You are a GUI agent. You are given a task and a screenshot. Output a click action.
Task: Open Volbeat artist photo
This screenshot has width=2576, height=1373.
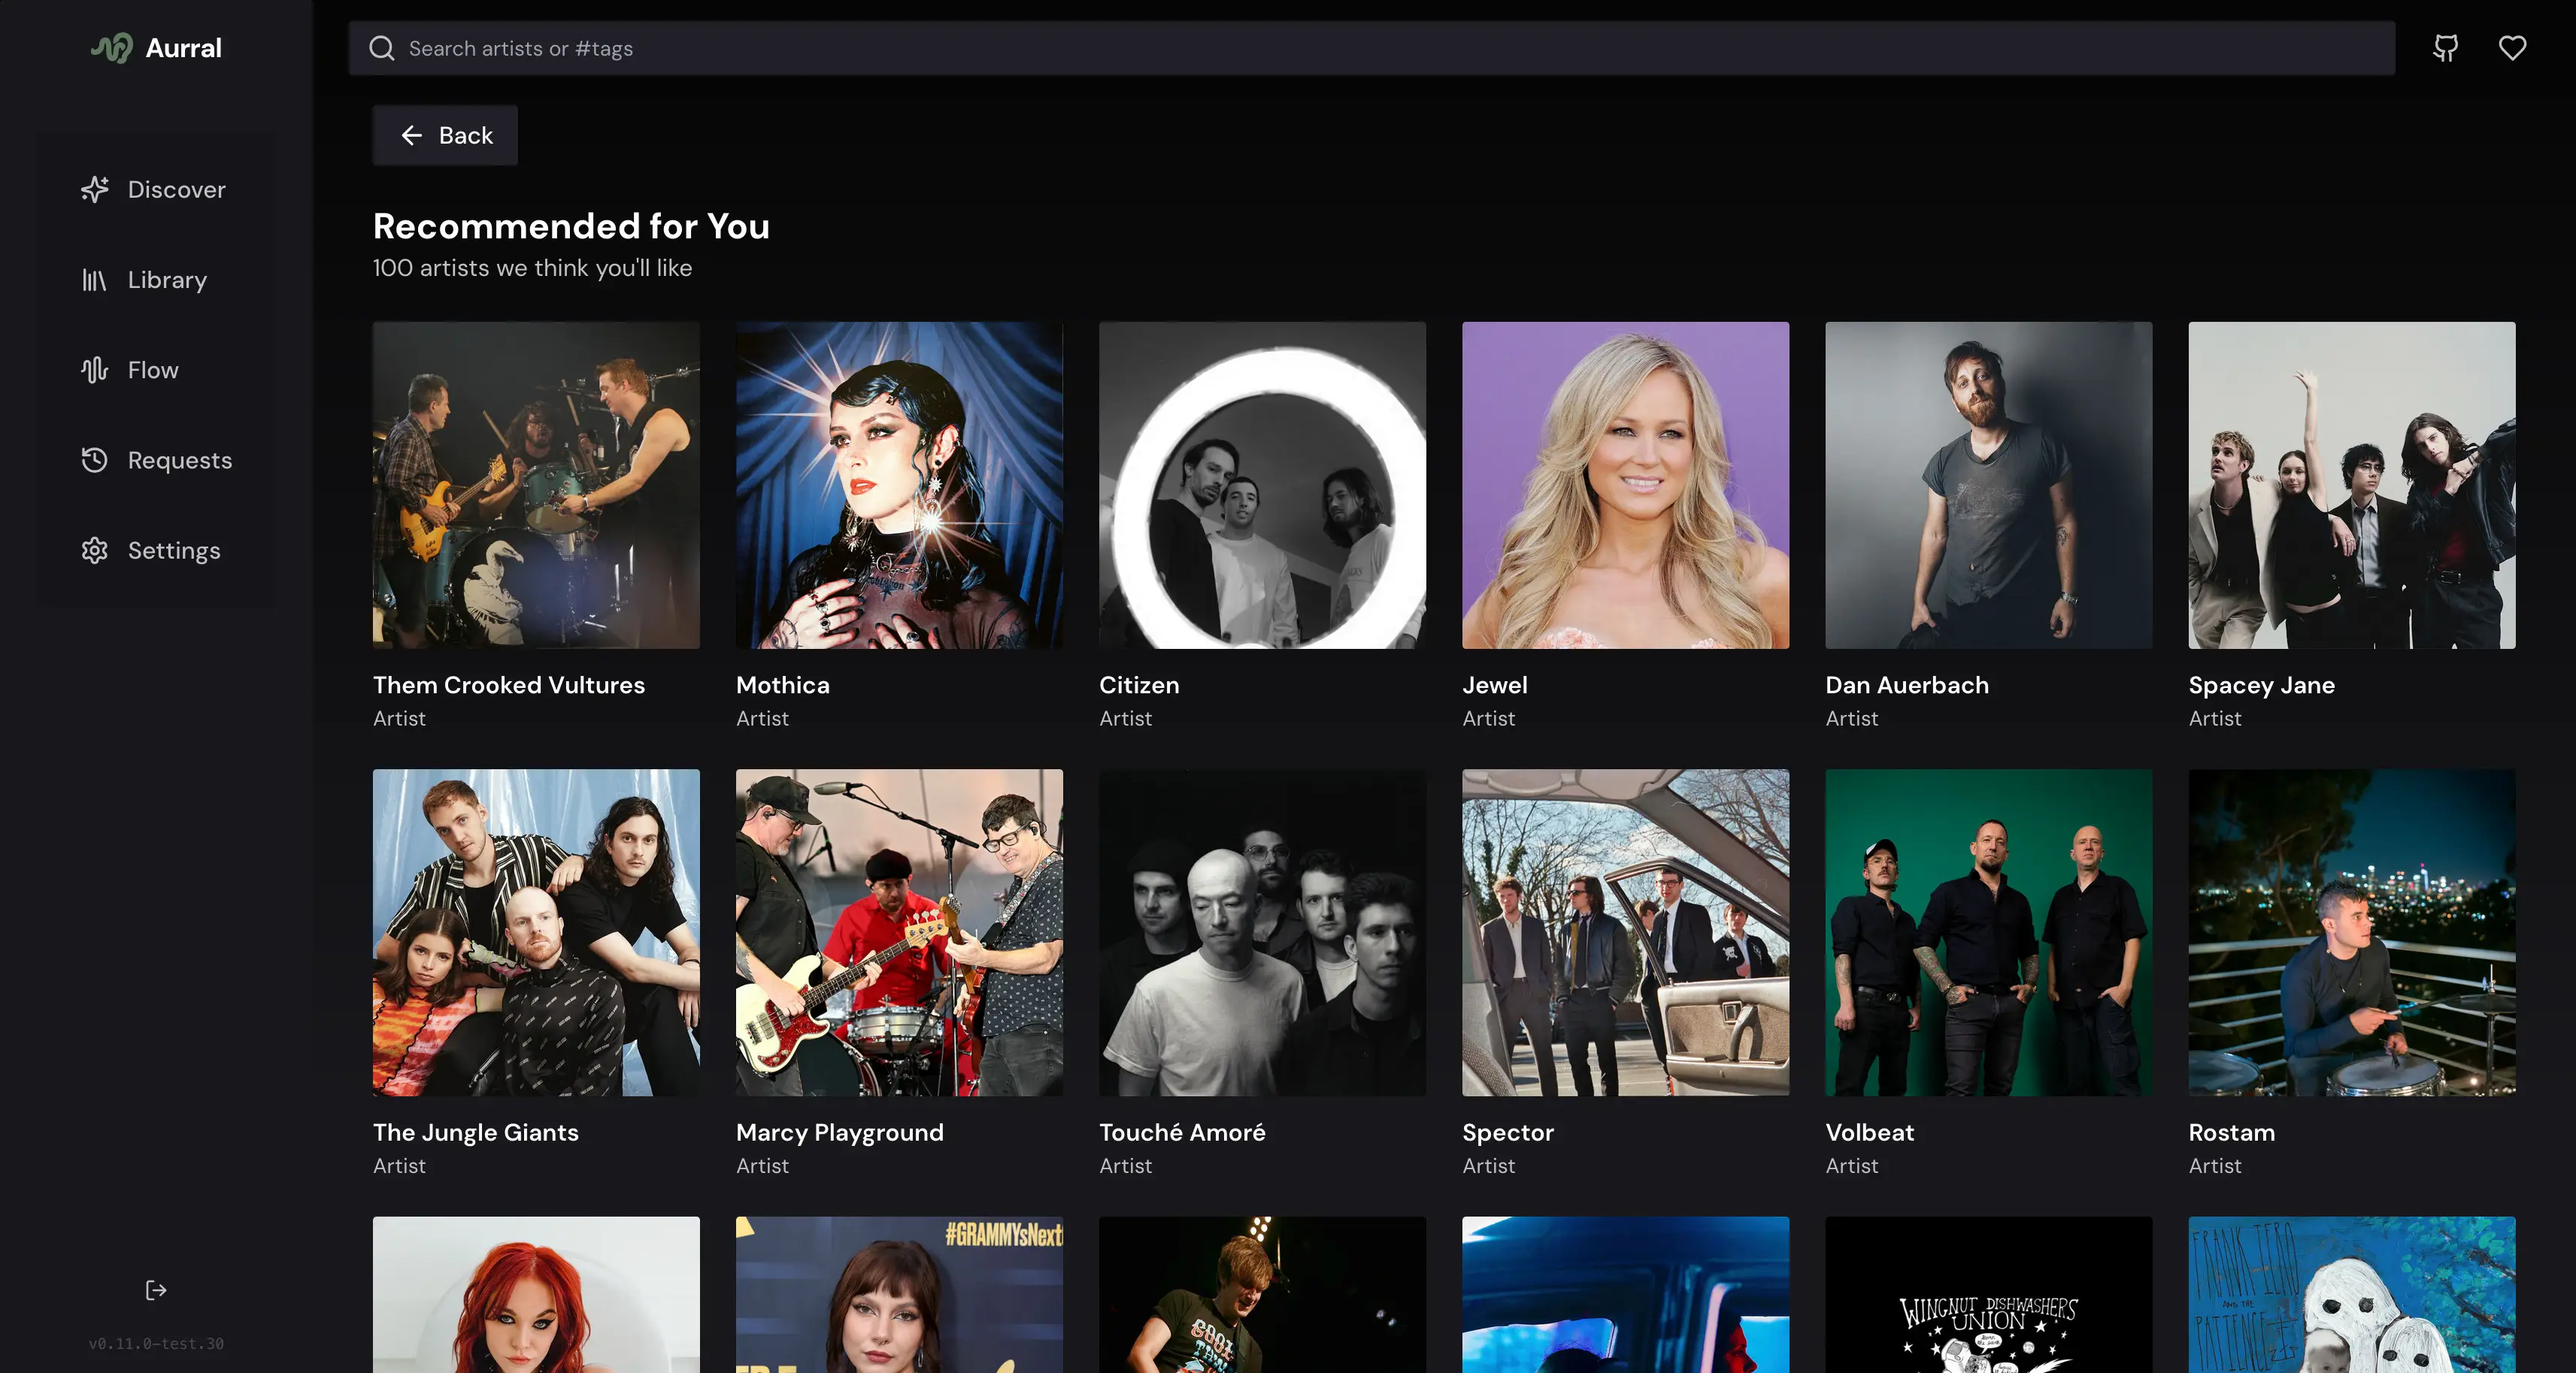point(1988,932)
